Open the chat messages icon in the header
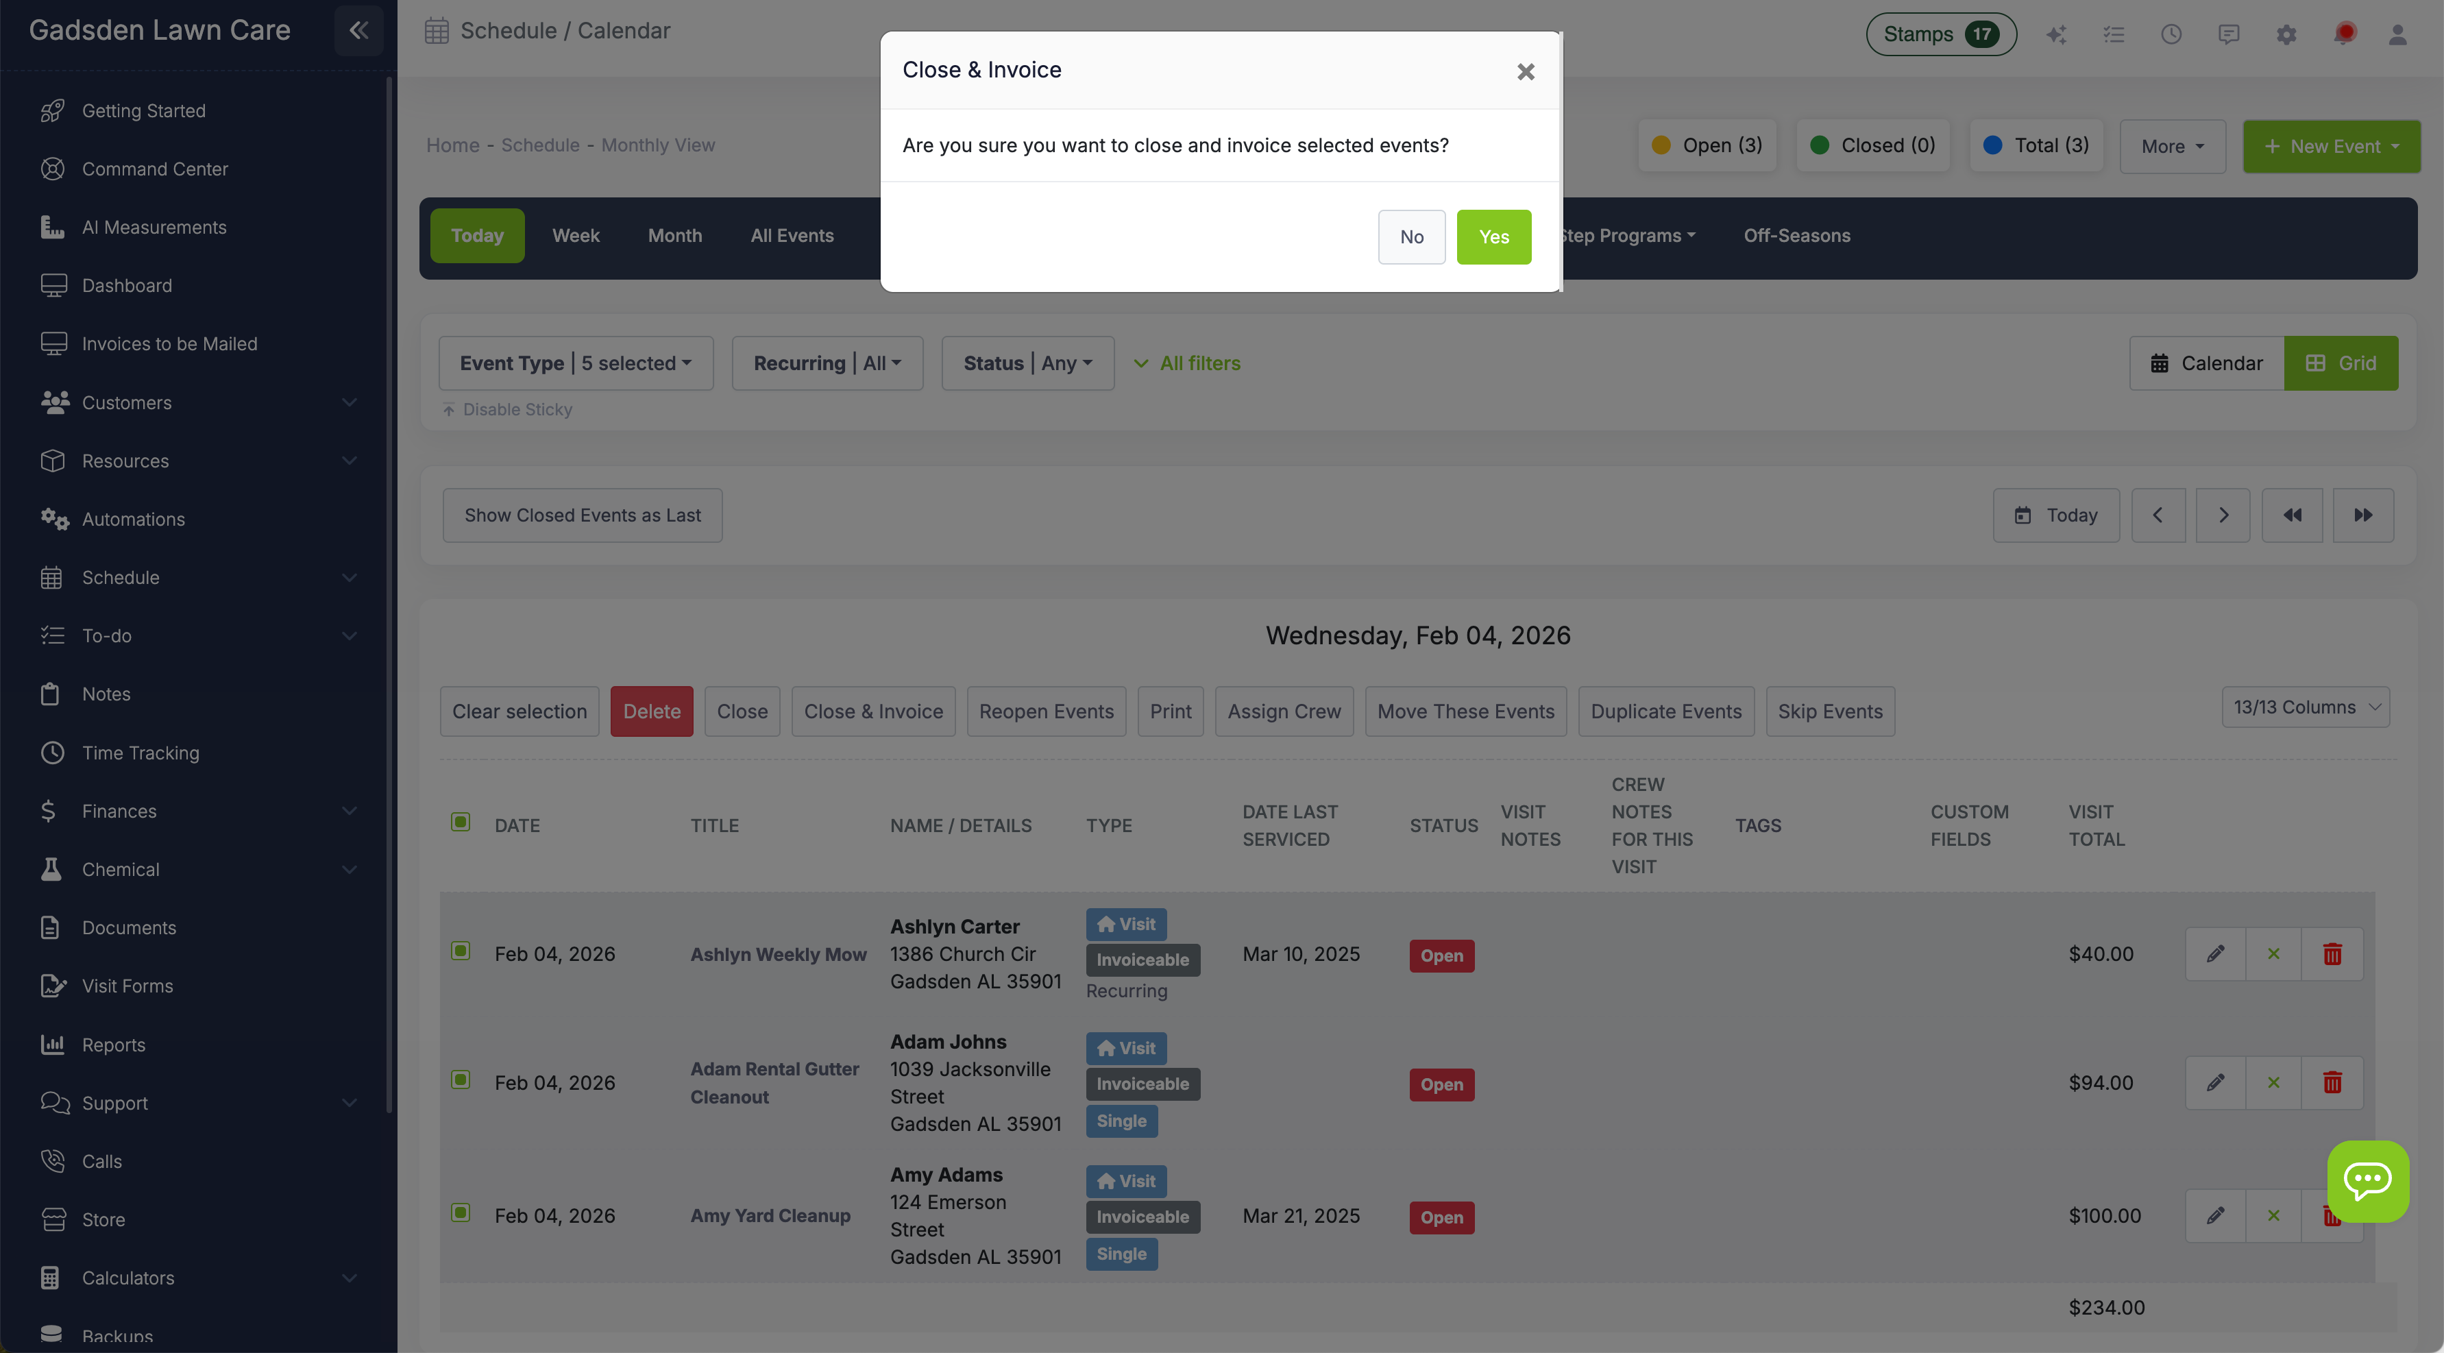Image resolution: width=2444 pixels, height=1353 pixels. [2229, 34]
